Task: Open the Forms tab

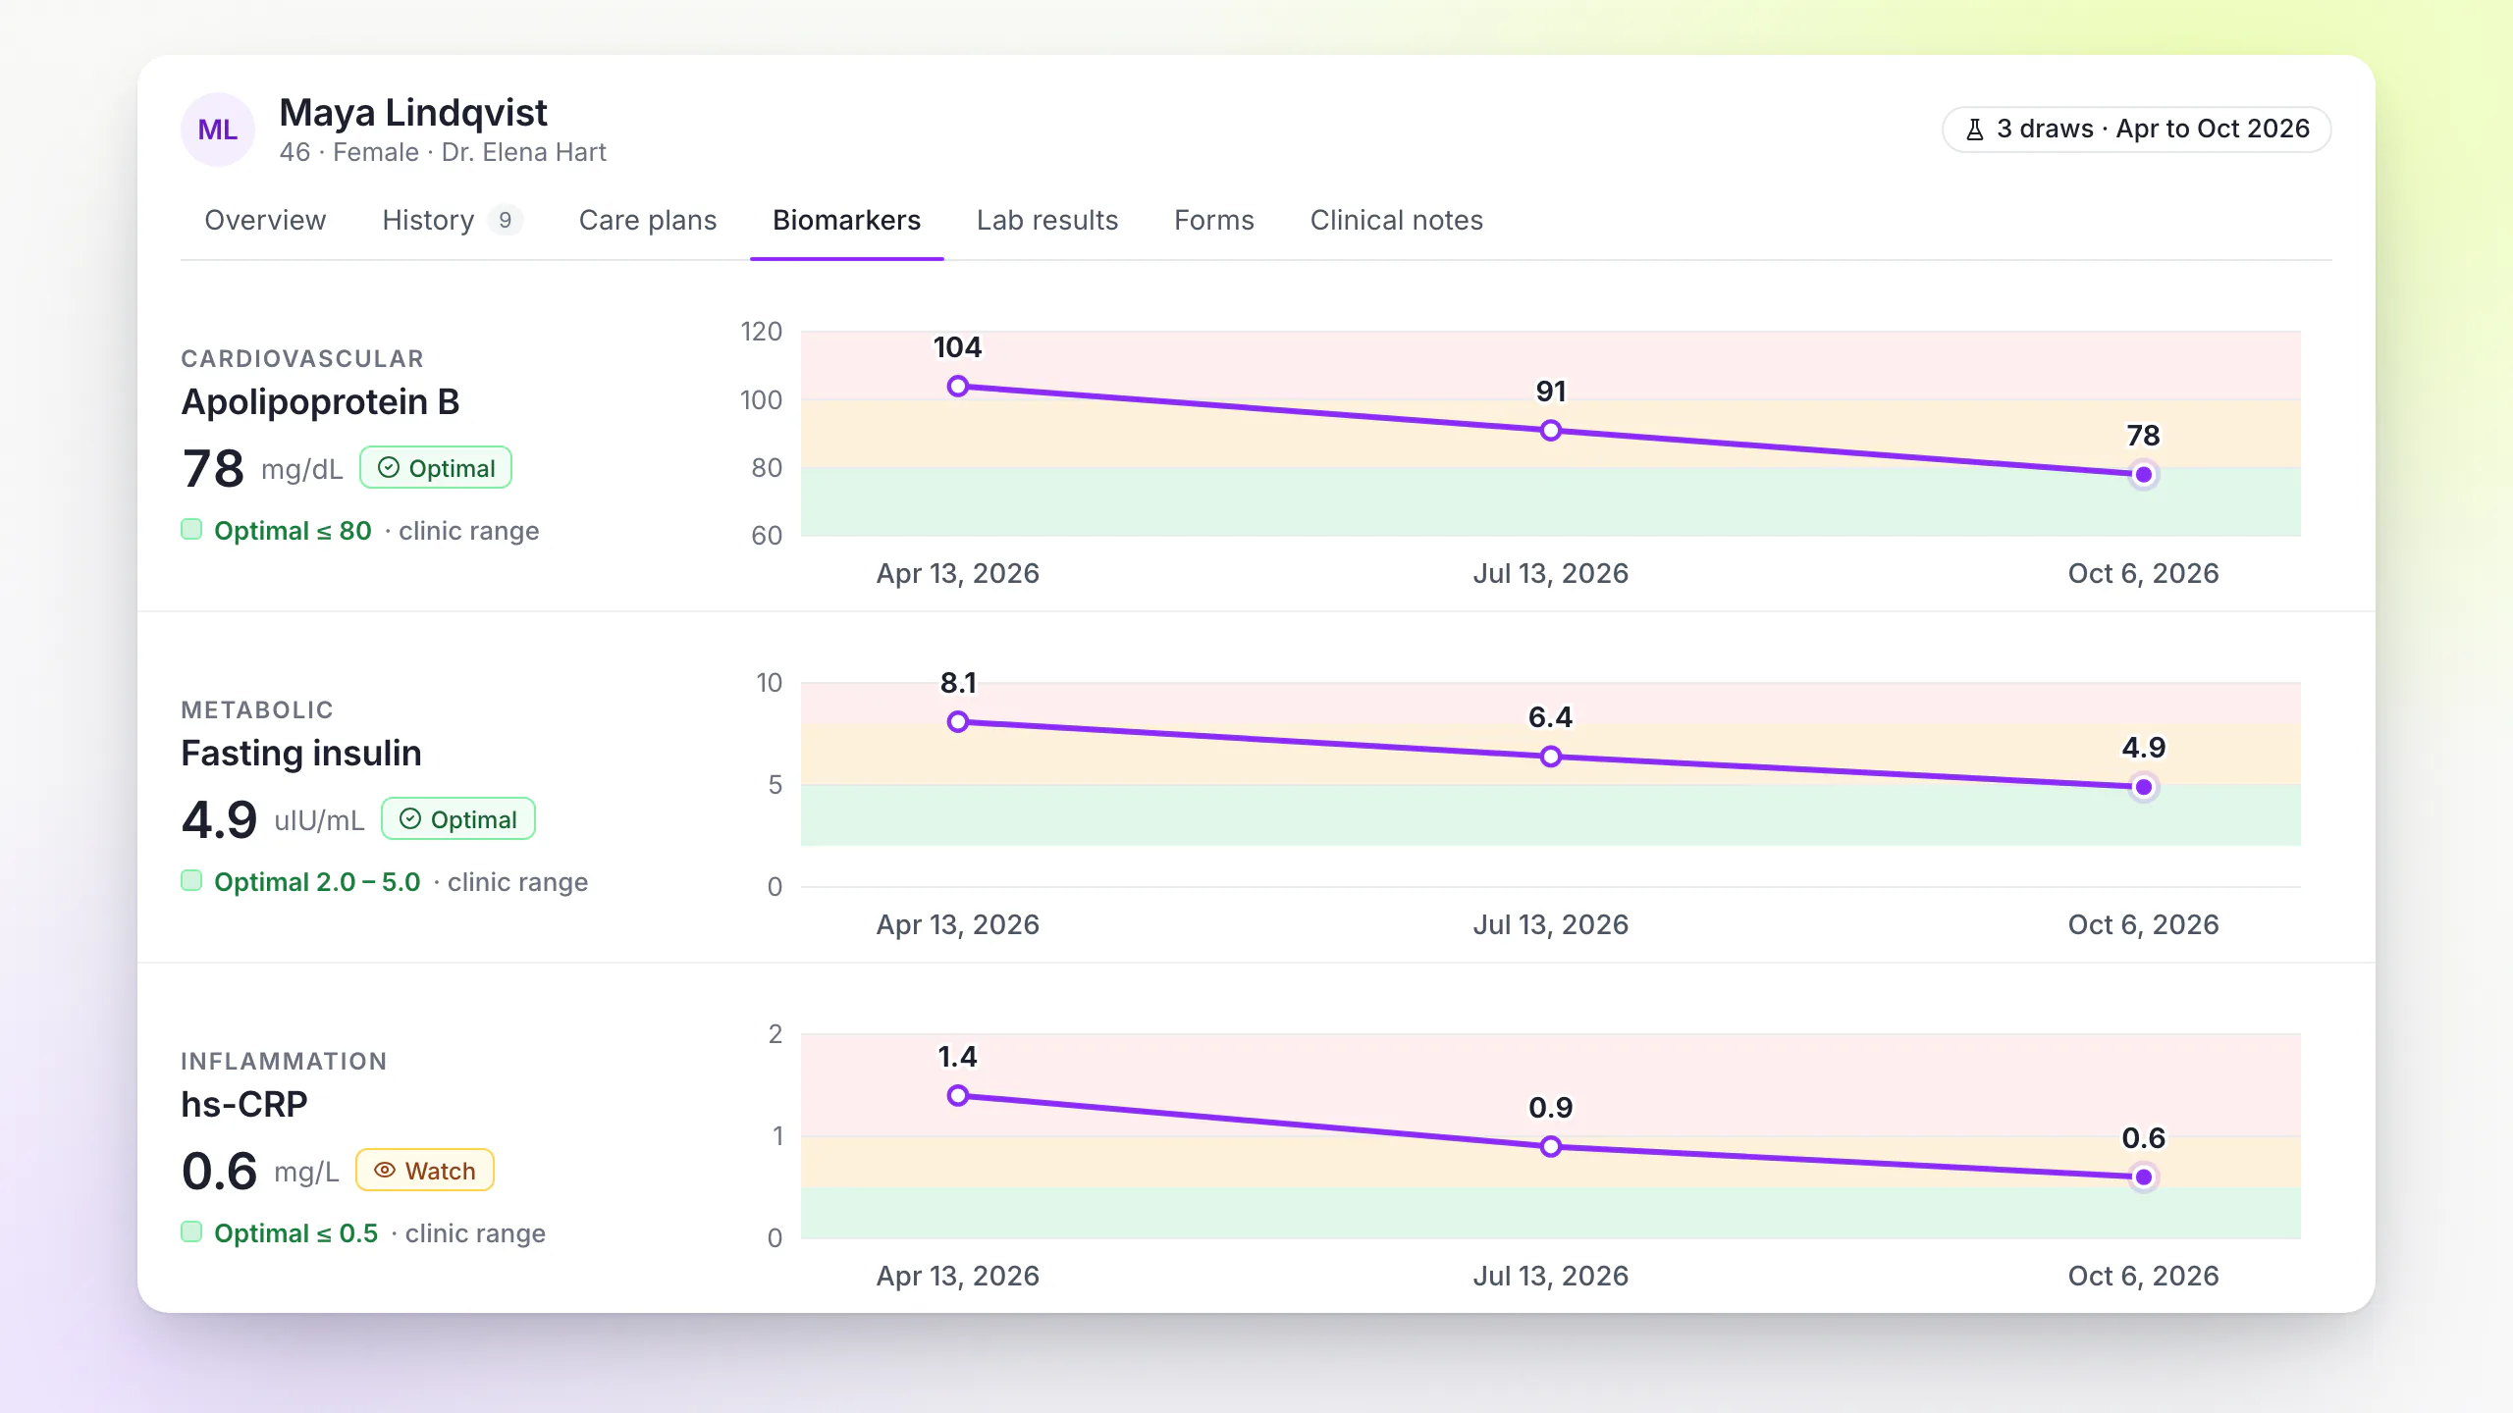Action: click(1214, 220)
